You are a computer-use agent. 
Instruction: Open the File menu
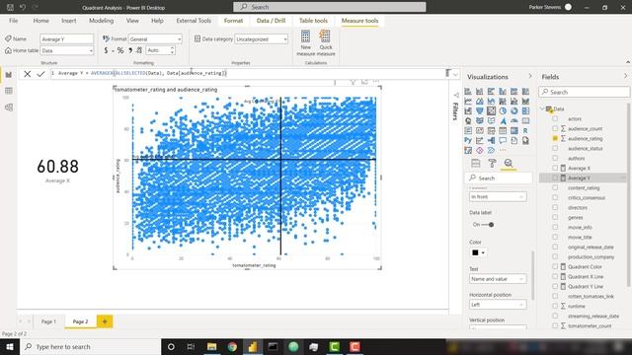pyautogui.click(x=13, y=21)
